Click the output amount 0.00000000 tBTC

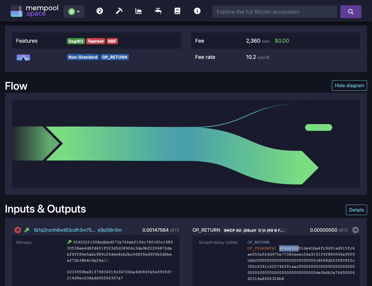tap(329, 230)
